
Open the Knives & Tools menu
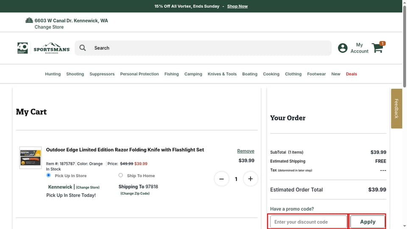pyautogui.click(x=222, y=74)
